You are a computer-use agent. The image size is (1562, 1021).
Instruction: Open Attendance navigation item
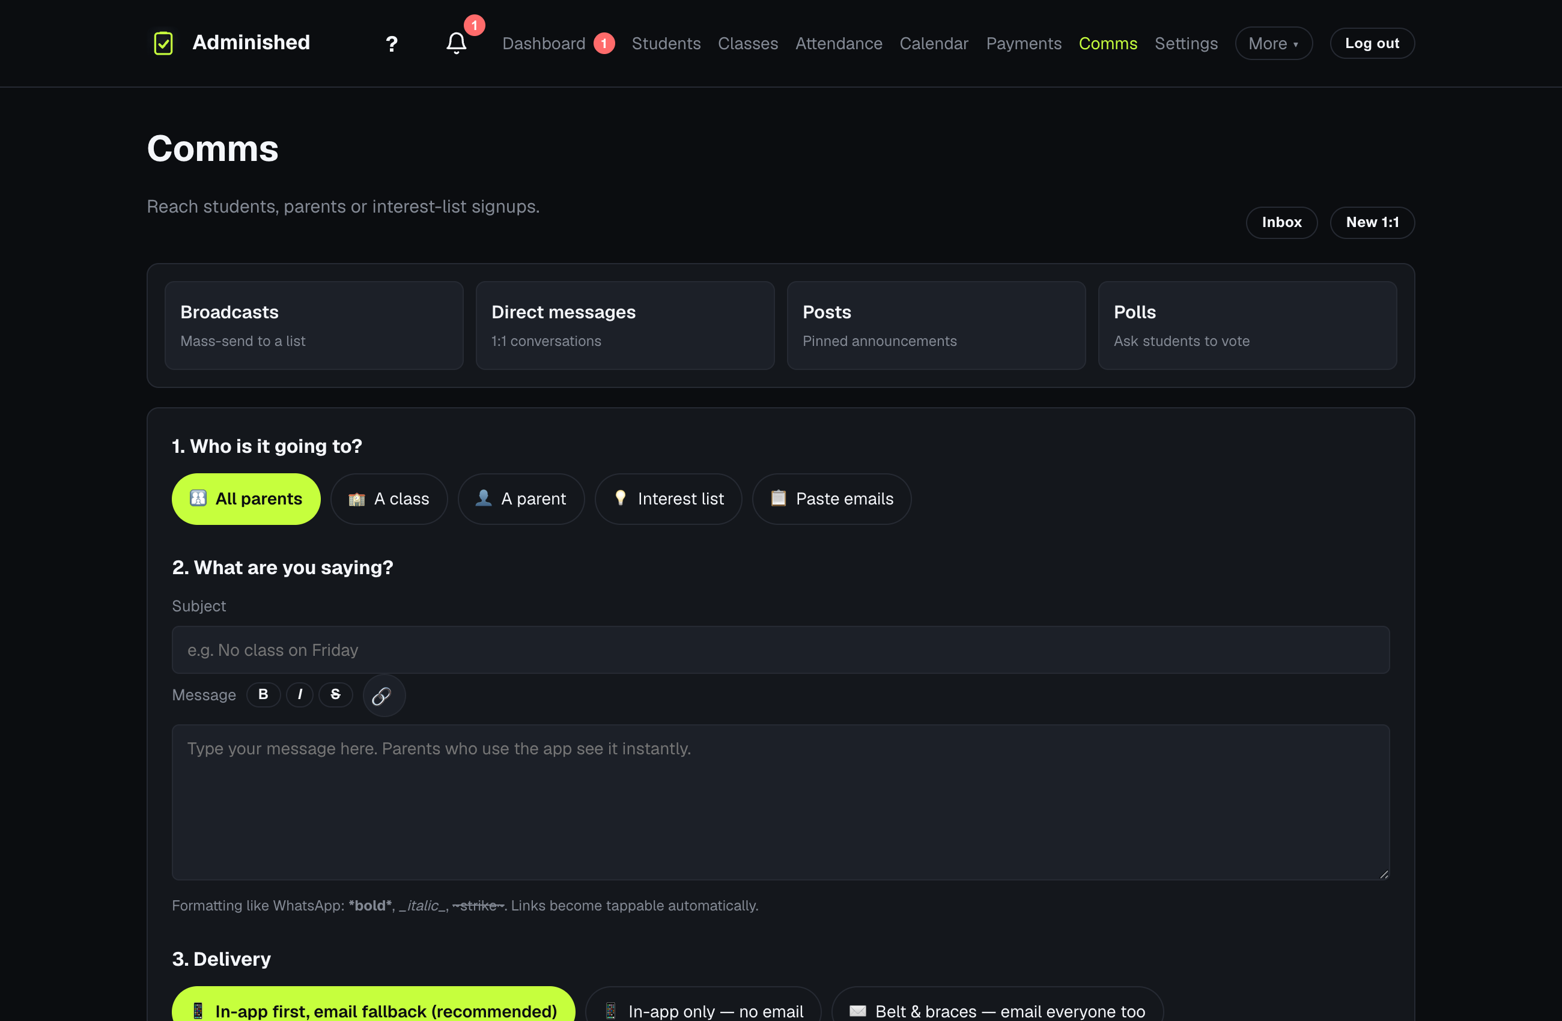(839, 43)
